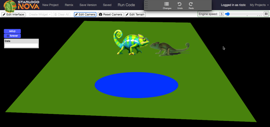The width and height of the screenshot is (270, 127).
Task: Click the Clear All button
Action: 62,14
